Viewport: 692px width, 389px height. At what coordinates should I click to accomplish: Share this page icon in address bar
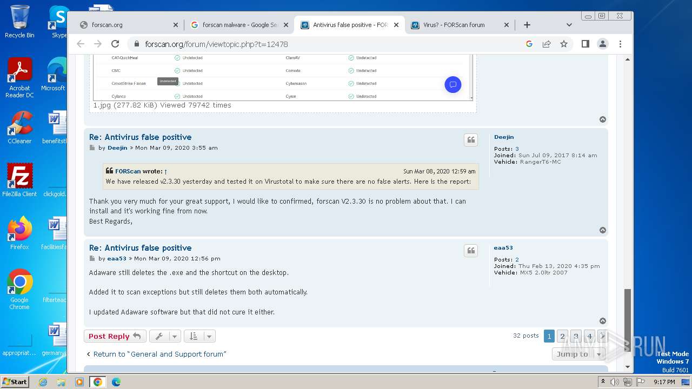547,44
